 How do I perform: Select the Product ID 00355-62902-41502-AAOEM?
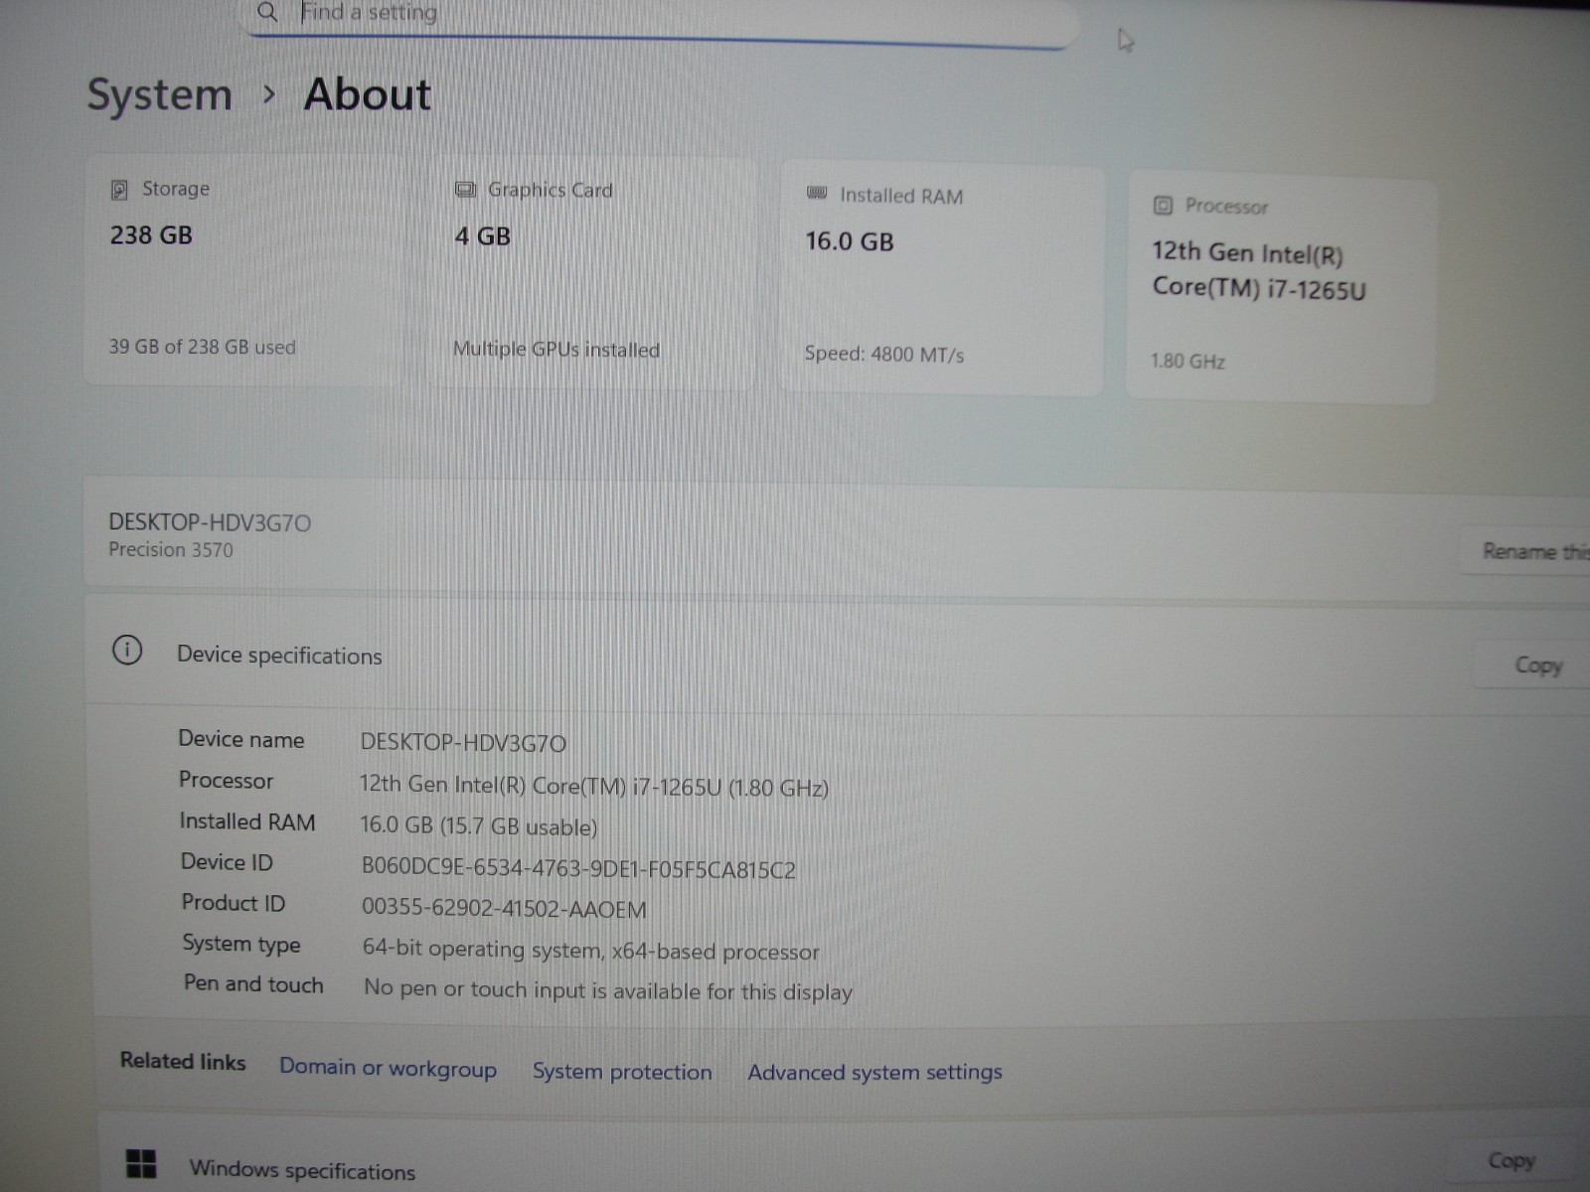pos(504,909)
